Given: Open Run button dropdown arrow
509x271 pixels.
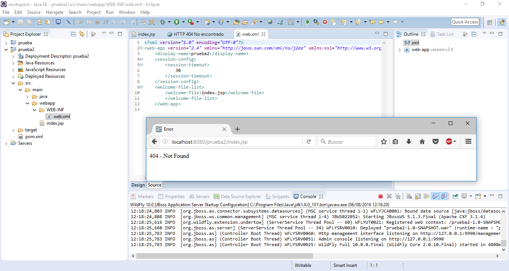Looking at the screenshot, I should [183, 22].
